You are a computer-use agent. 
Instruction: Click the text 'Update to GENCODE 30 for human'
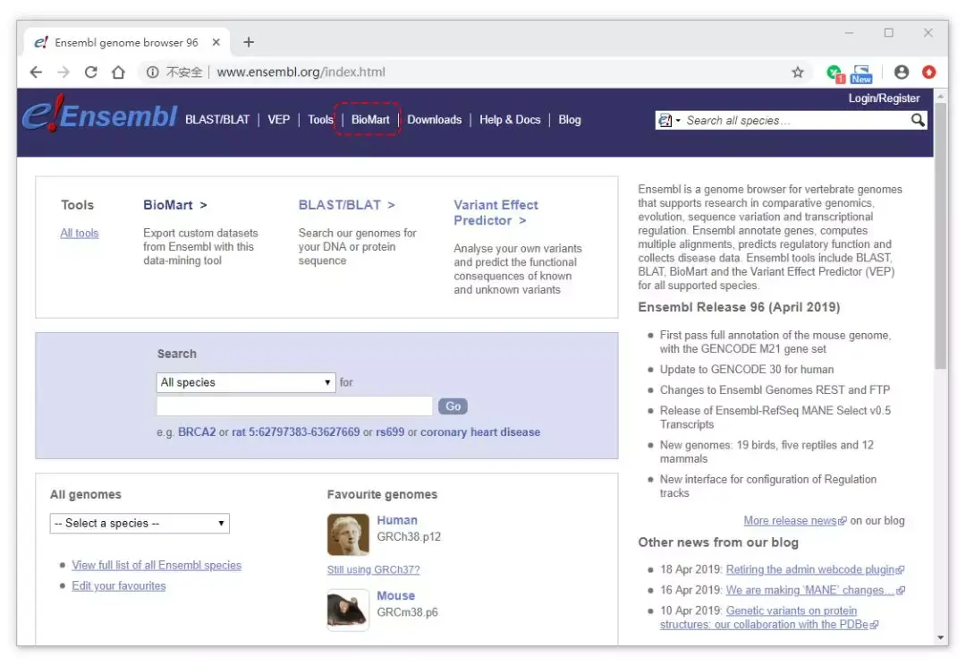[x=747, y=370]
